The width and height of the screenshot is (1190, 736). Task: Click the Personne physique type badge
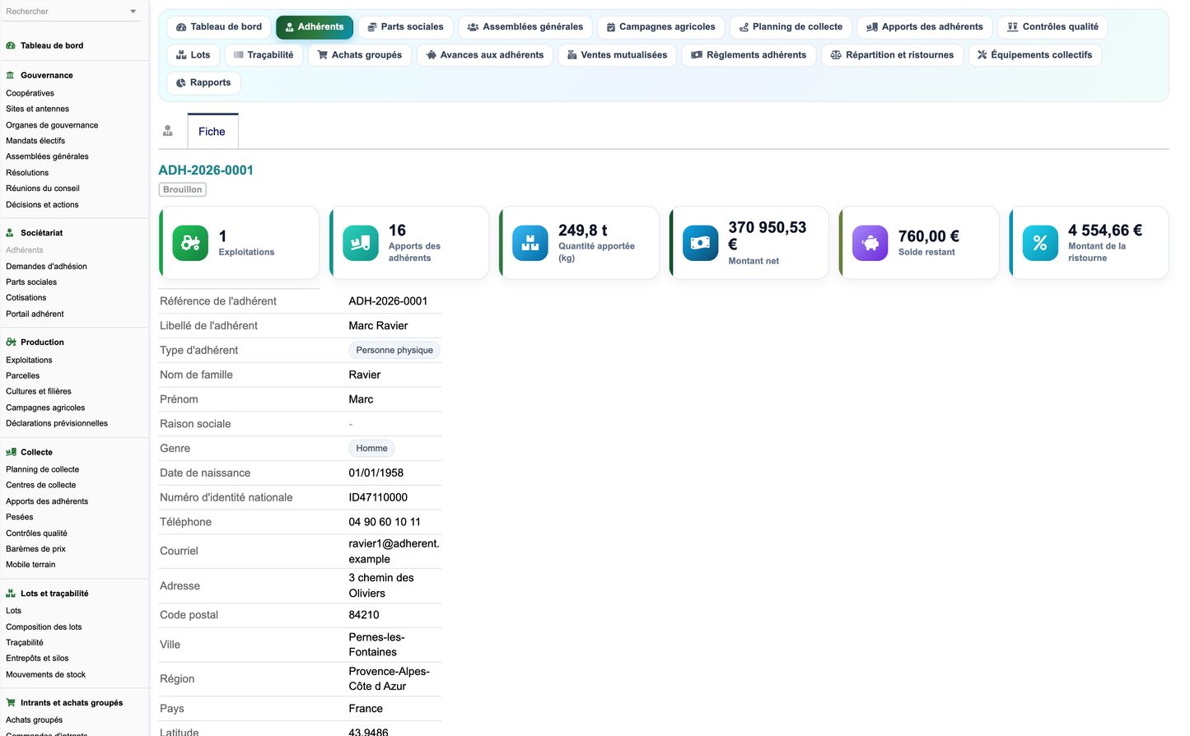(x=394, y=350)
